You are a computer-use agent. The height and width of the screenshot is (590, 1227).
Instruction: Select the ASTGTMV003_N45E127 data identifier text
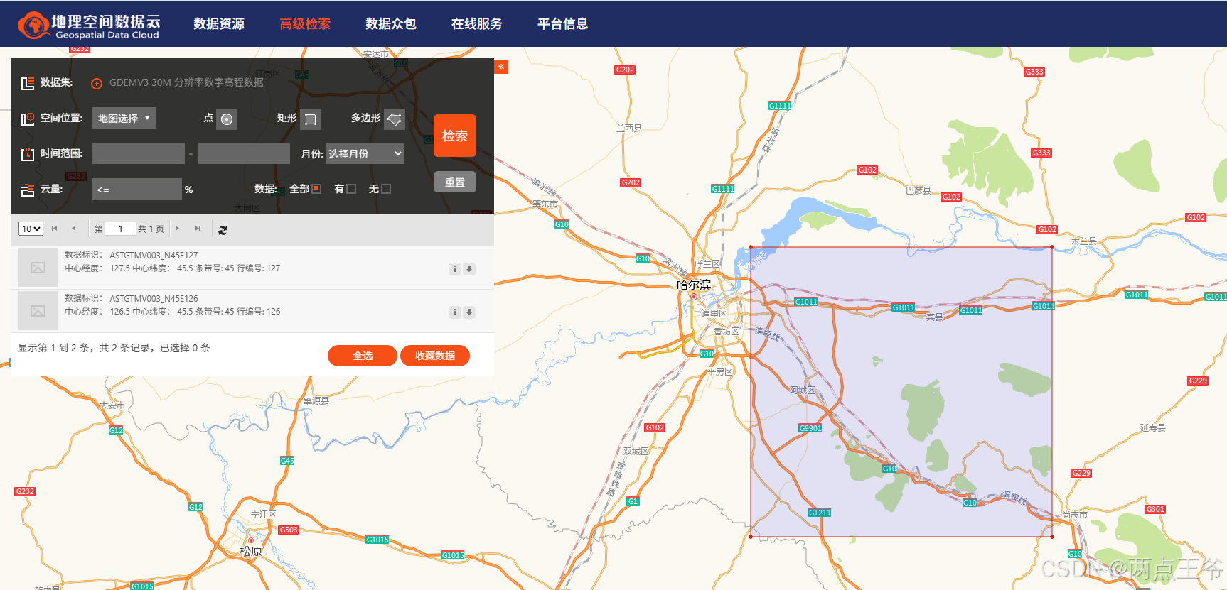click(154, 255)
